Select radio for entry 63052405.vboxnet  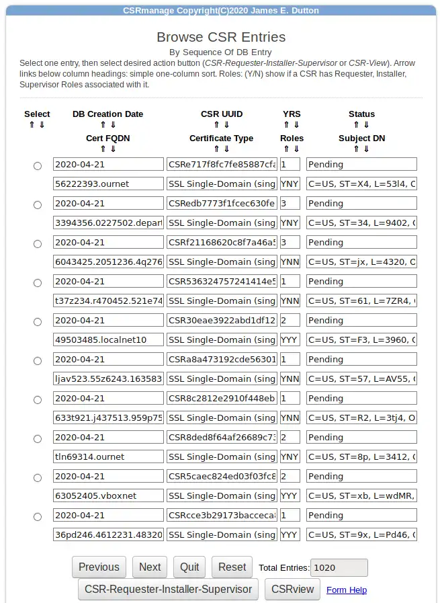38,478
